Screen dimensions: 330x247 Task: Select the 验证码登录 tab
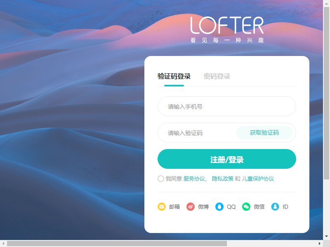[174, 76]
